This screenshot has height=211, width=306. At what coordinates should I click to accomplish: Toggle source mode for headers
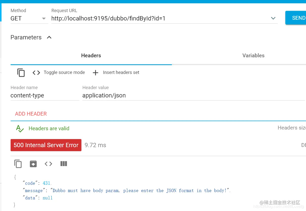click(36, 73)
